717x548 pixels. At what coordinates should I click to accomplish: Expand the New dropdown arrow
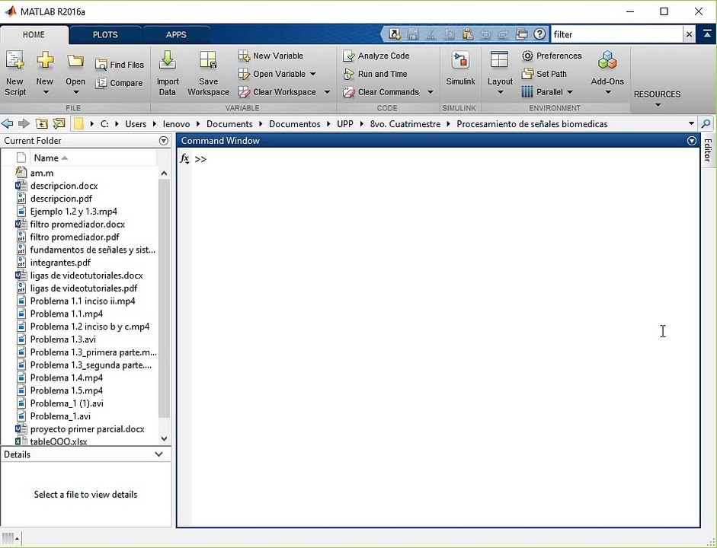coord(45,92)
